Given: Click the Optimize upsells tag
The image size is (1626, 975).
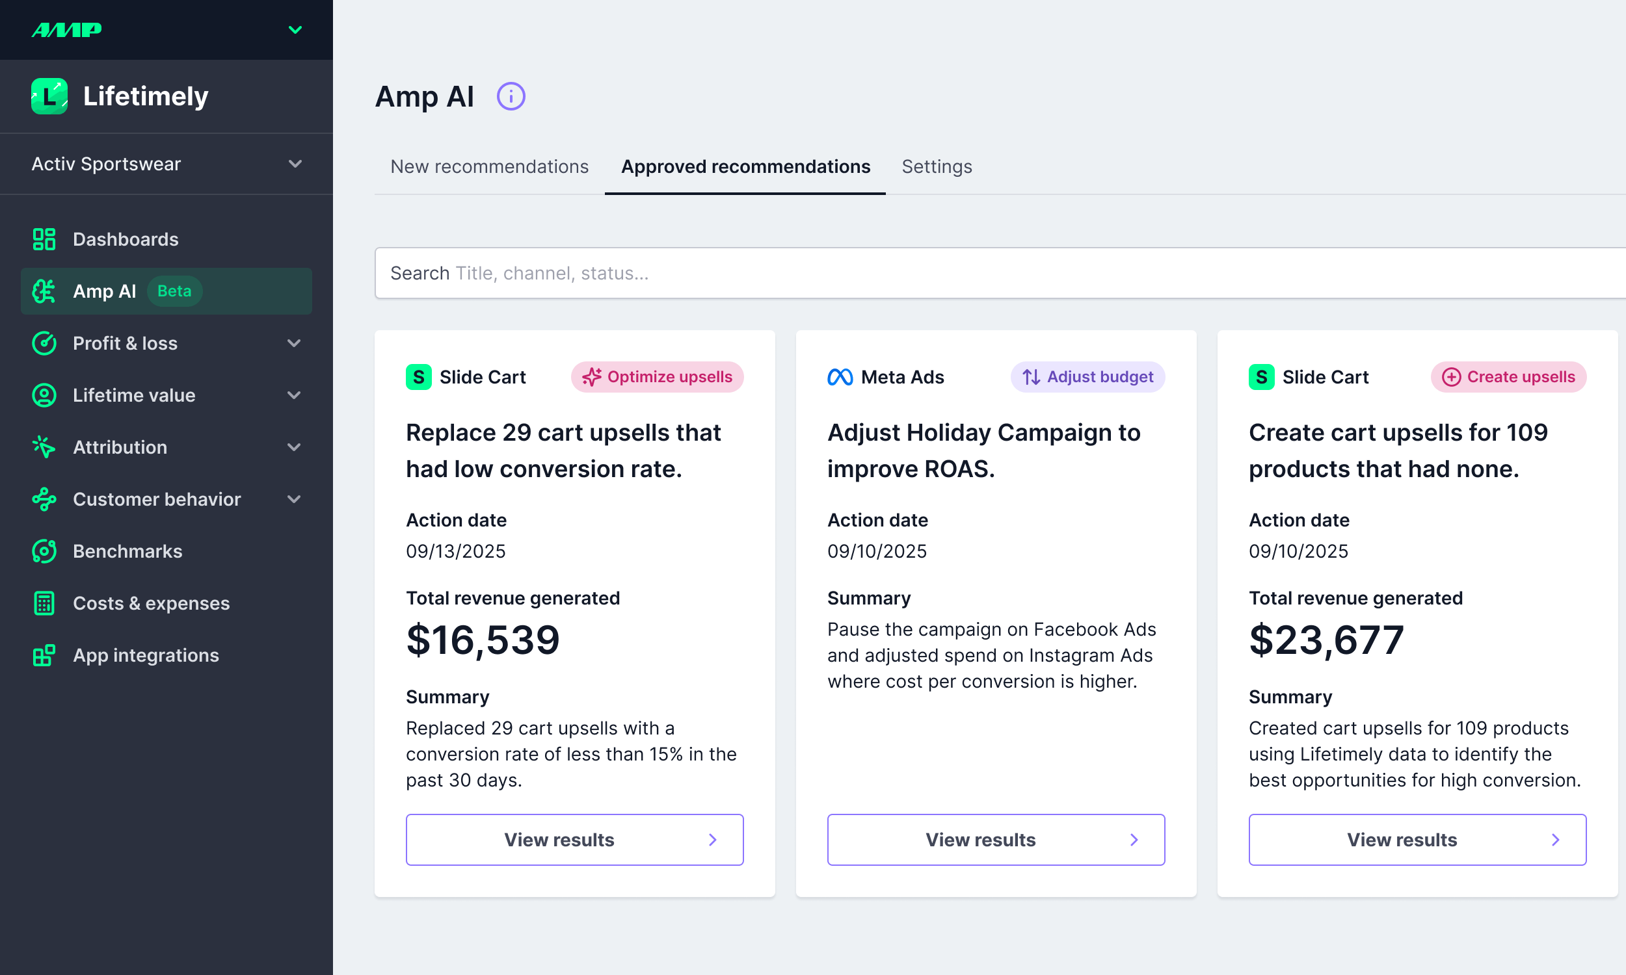Looking at the screenshot, I should click(658, 377).
